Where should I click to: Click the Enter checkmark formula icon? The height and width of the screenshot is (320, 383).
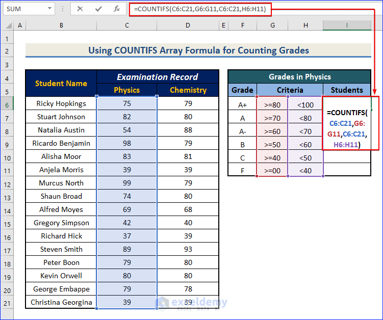[x=98, y=9]
